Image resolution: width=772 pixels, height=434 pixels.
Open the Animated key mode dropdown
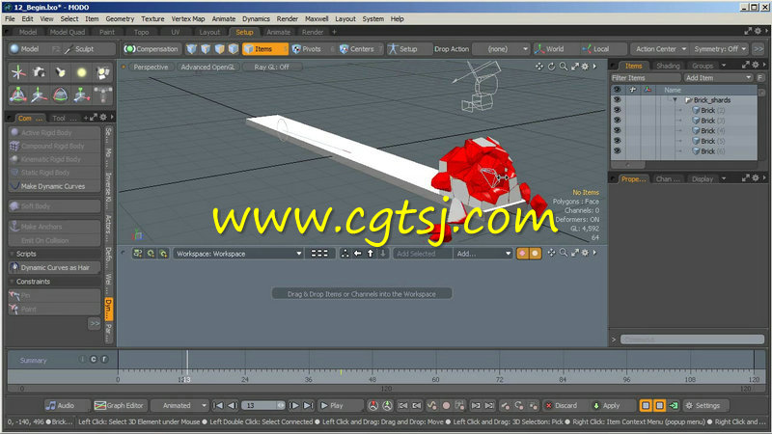(x=179, y=405)
